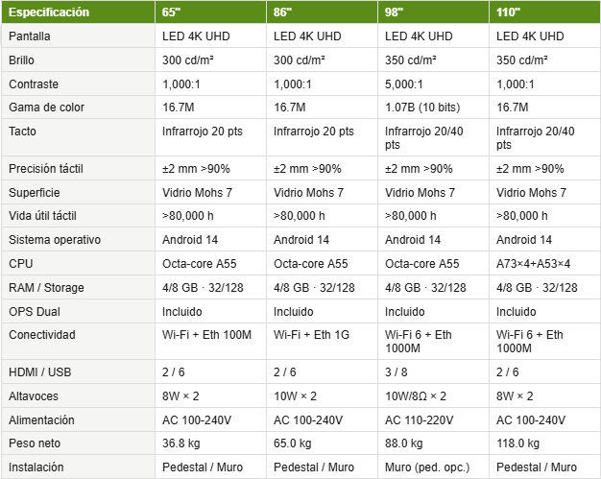The width and height of the screenshot is (601, 479).
Task: Click the Precisión táctil row label
Action: click(x=78, y=169)
